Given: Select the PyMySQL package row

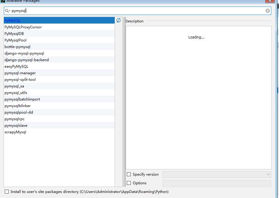Looking at the screenshot, I should coord(59,20).
